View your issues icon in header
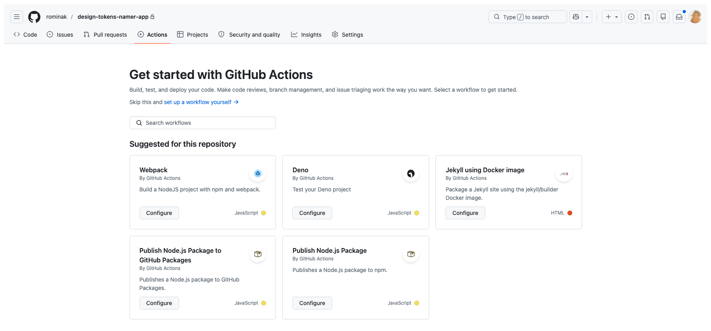 (631, 17)
